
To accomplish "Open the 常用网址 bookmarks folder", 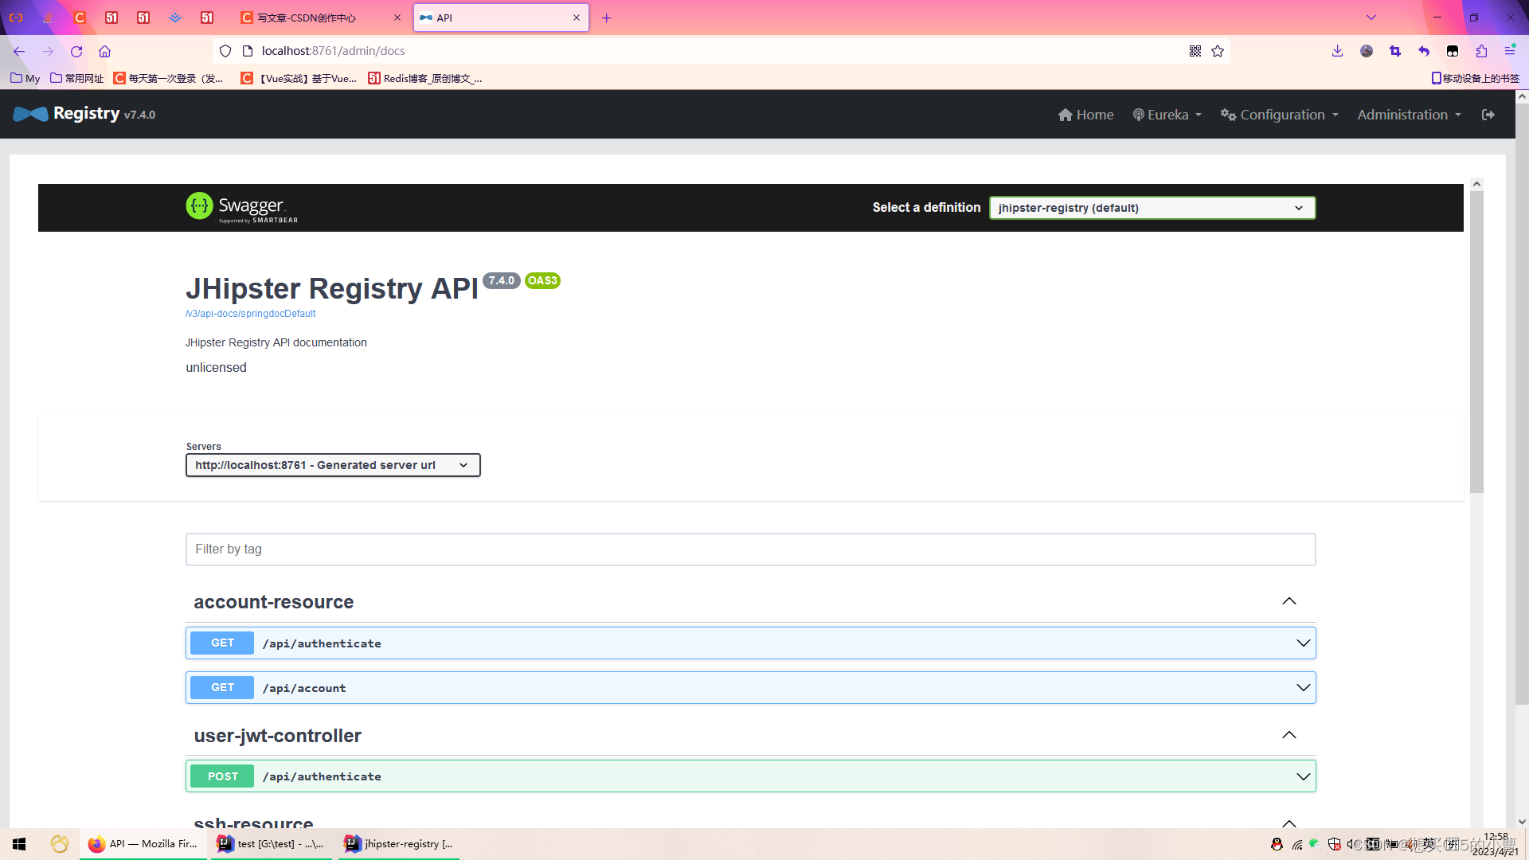I will [x=76, y=78].
